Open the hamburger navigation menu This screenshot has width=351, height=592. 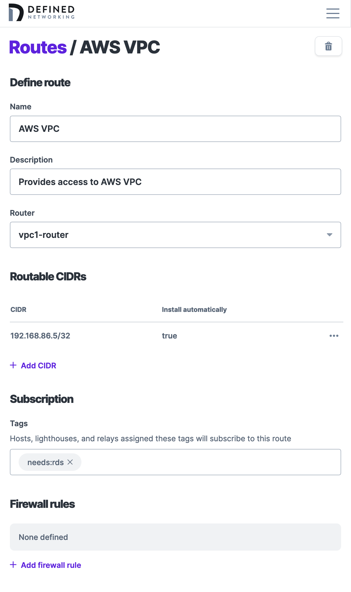333,13
